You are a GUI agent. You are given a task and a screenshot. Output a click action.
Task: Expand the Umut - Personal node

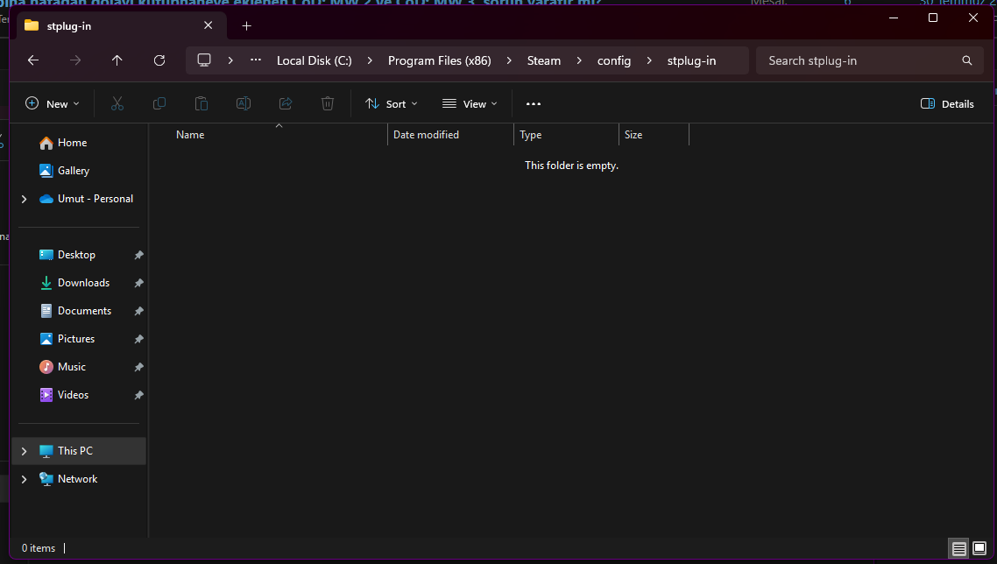[25, 199]
